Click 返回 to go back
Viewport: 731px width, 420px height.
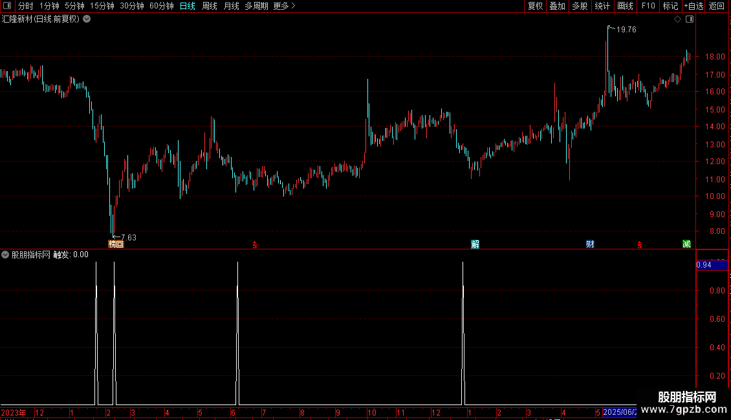click(x=717, y=6)
